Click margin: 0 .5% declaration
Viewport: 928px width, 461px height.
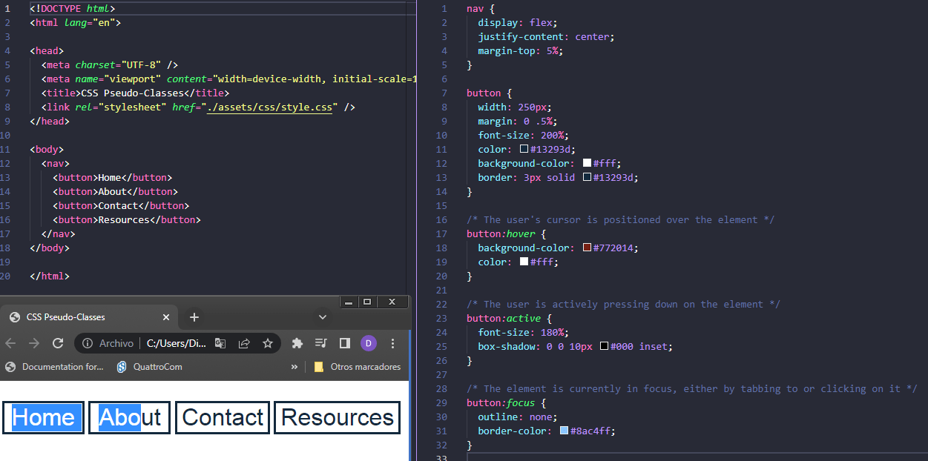coord(517,121)
